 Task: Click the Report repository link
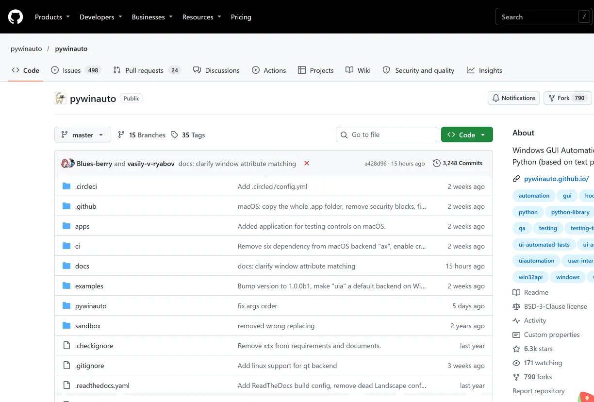(539, 391)
